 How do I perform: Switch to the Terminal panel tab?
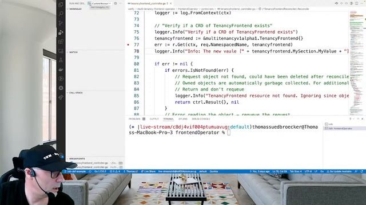pos(168,119)
